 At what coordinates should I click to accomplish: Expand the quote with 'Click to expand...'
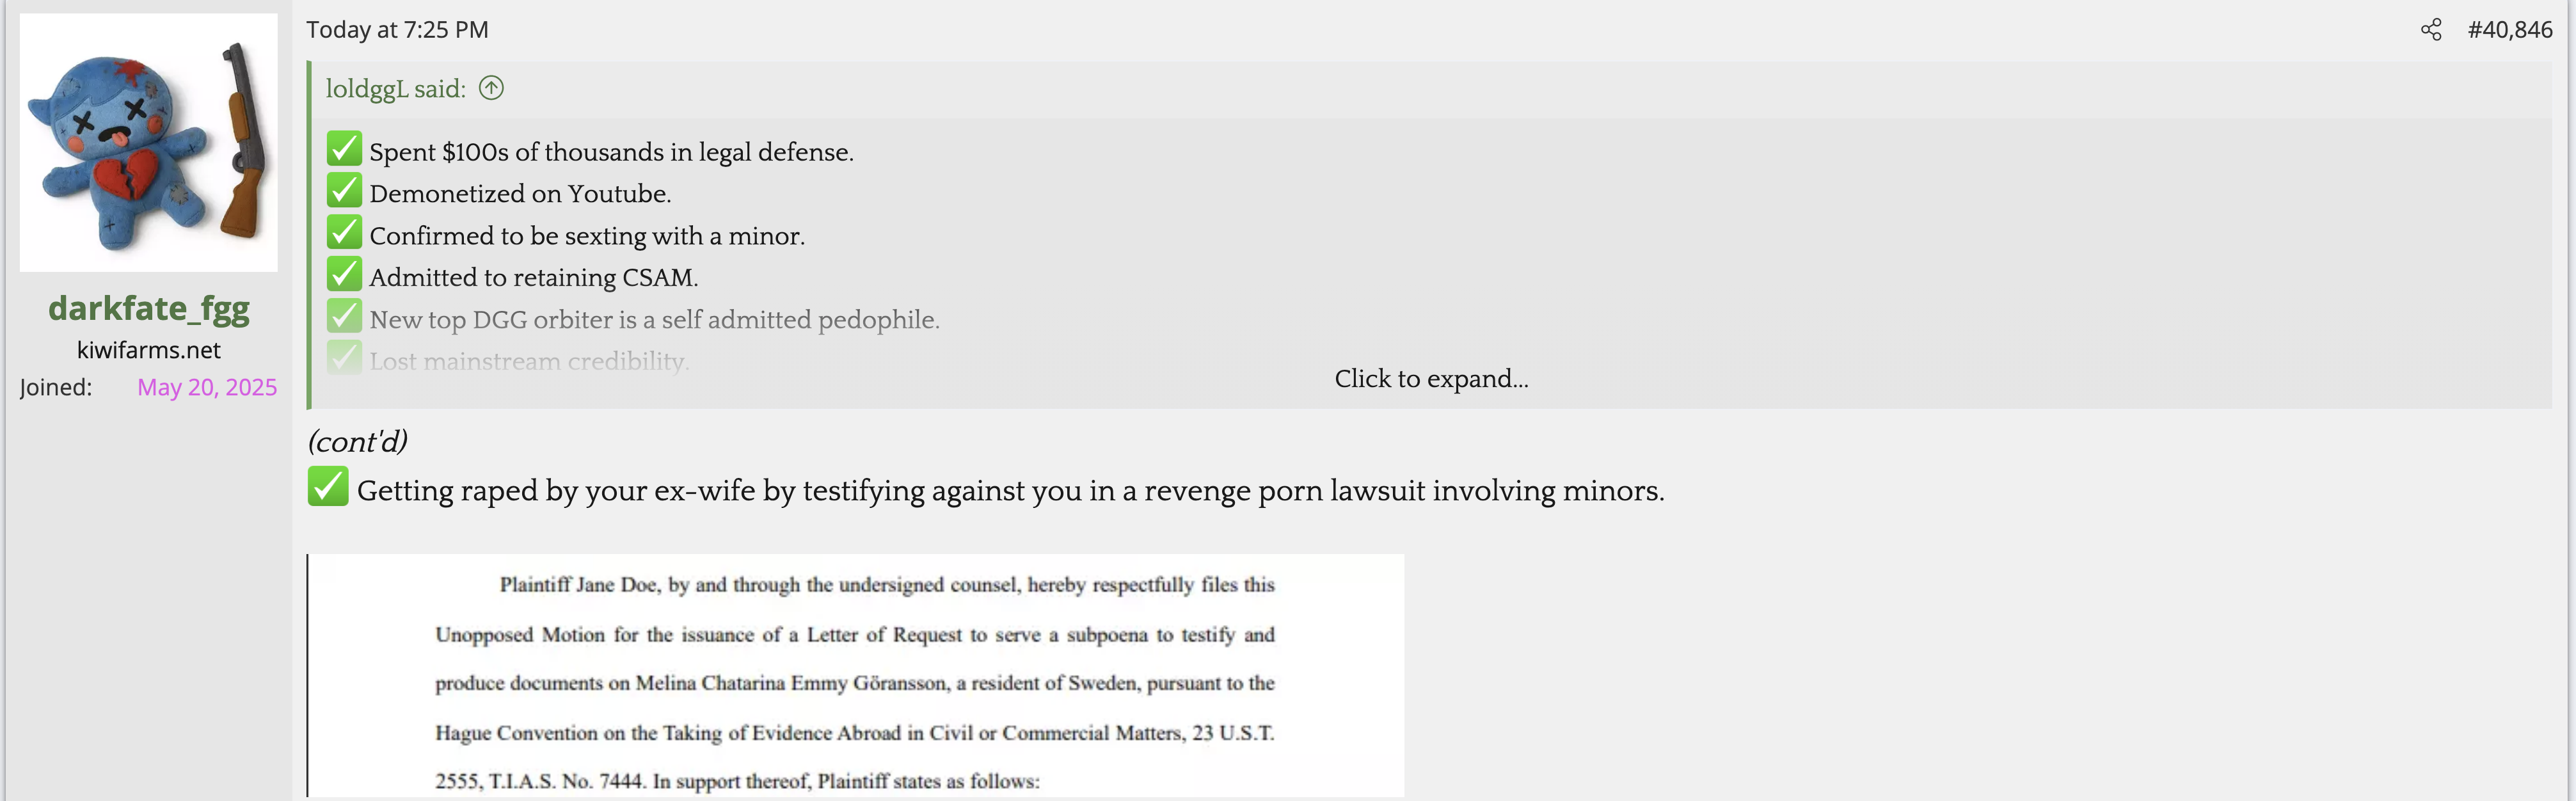(x=1431, y=379)
